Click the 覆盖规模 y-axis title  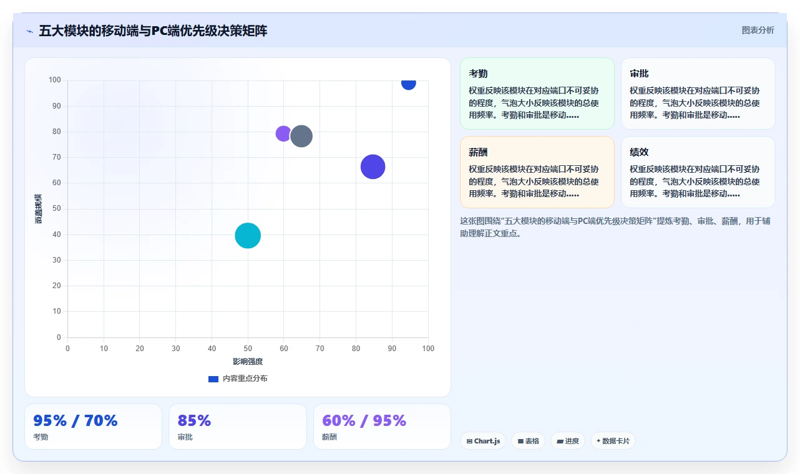click(38, 209)
